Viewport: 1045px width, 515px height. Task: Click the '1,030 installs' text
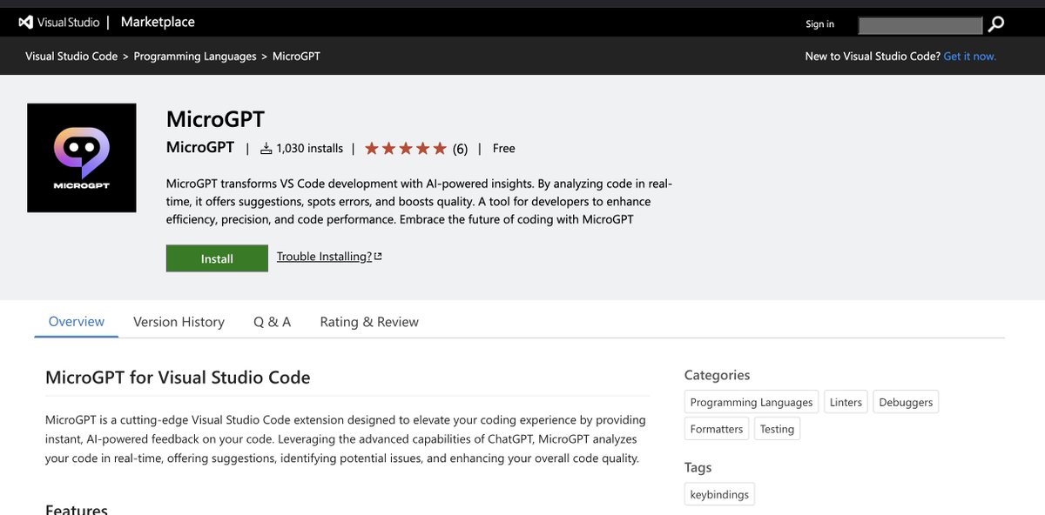pos(310,149)
